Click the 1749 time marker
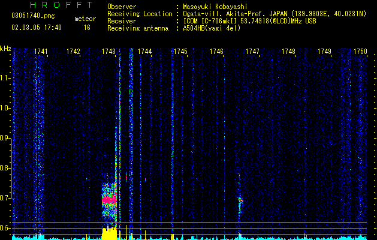Image resolution: width=377 pixels, height=240 pixels. pos(324,52)
